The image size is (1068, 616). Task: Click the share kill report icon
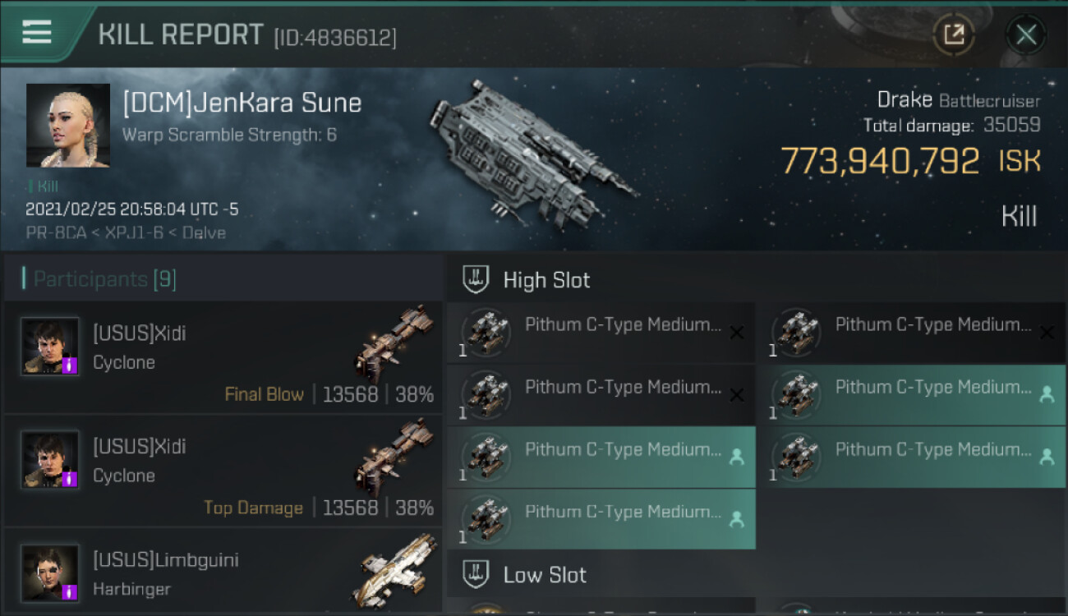[954, 34]
